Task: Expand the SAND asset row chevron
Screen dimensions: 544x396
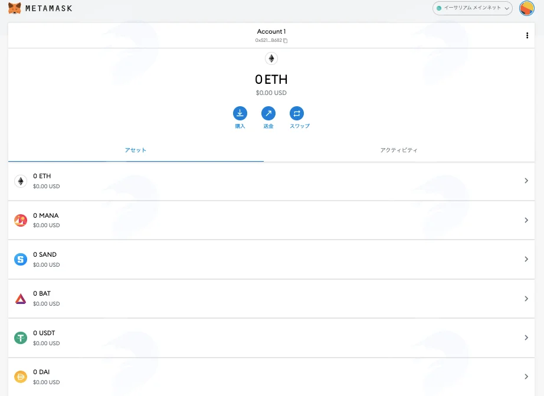Action: (526, 259)
